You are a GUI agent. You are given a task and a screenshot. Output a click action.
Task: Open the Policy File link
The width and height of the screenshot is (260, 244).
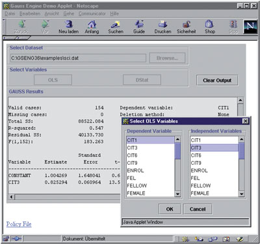[19, 224]
